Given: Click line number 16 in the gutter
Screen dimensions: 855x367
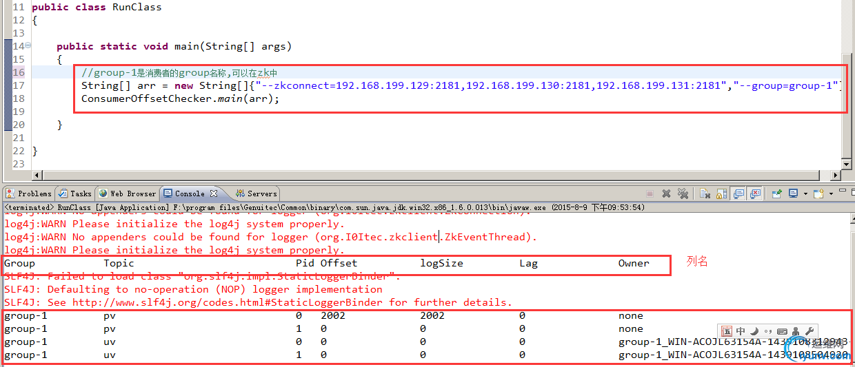Looking at the screenshot, I should (19, 72).
